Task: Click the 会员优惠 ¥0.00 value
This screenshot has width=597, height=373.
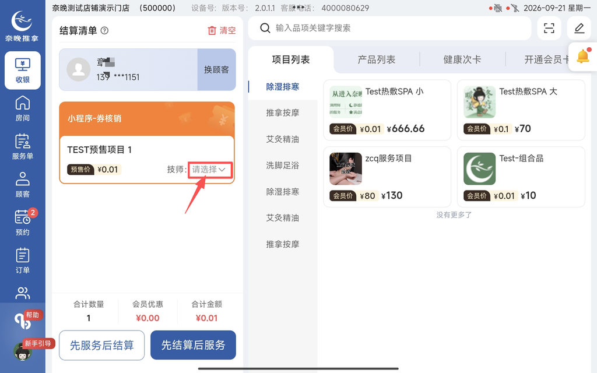Action: click(148, 318)
